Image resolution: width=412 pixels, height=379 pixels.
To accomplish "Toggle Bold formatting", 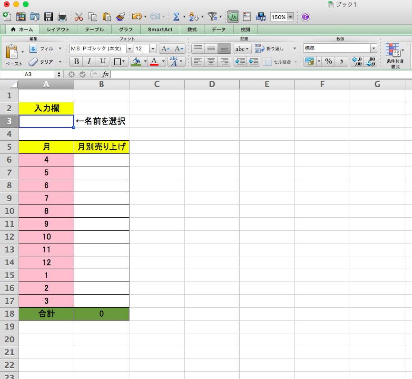I will coord(76,61).
